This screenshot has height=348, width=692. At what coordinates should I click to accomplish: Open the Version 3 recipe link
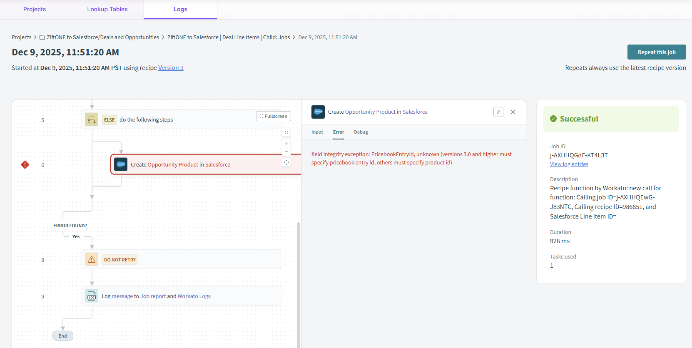[171, 68]
